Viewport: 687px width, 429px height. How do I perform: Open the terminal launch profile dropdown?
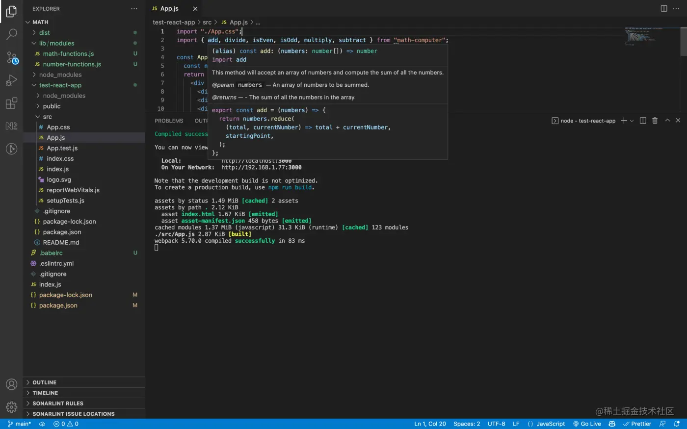[x=632, y=121]
